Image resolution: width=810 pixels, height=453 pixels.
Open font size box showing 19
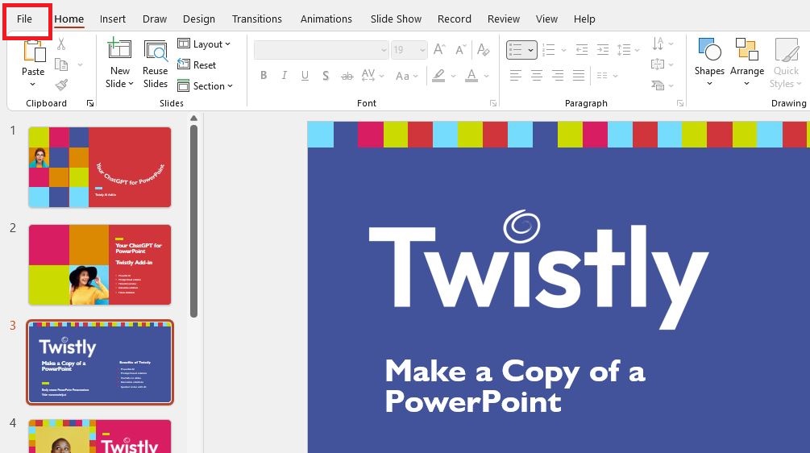409,50
